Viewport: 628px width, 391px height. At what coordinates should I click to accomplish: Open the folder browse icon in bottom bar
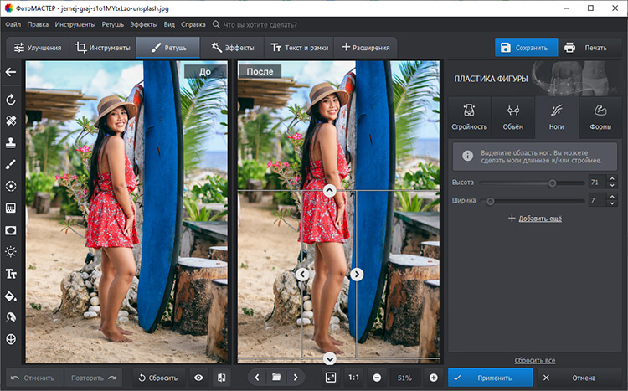click(x=276, y=378)
